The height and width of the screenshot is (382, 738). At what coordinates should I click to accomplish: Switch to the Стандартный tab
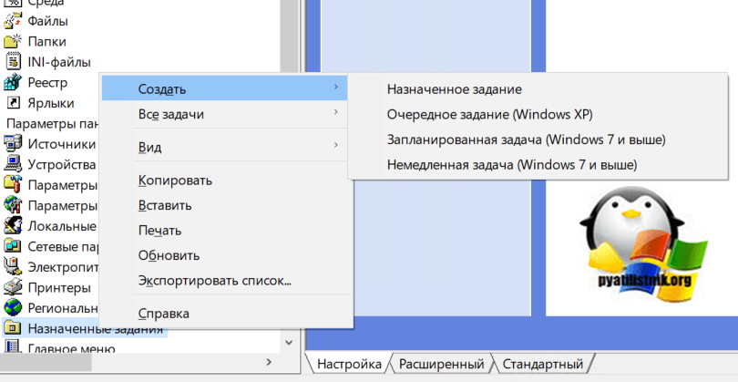click(542, 364)
